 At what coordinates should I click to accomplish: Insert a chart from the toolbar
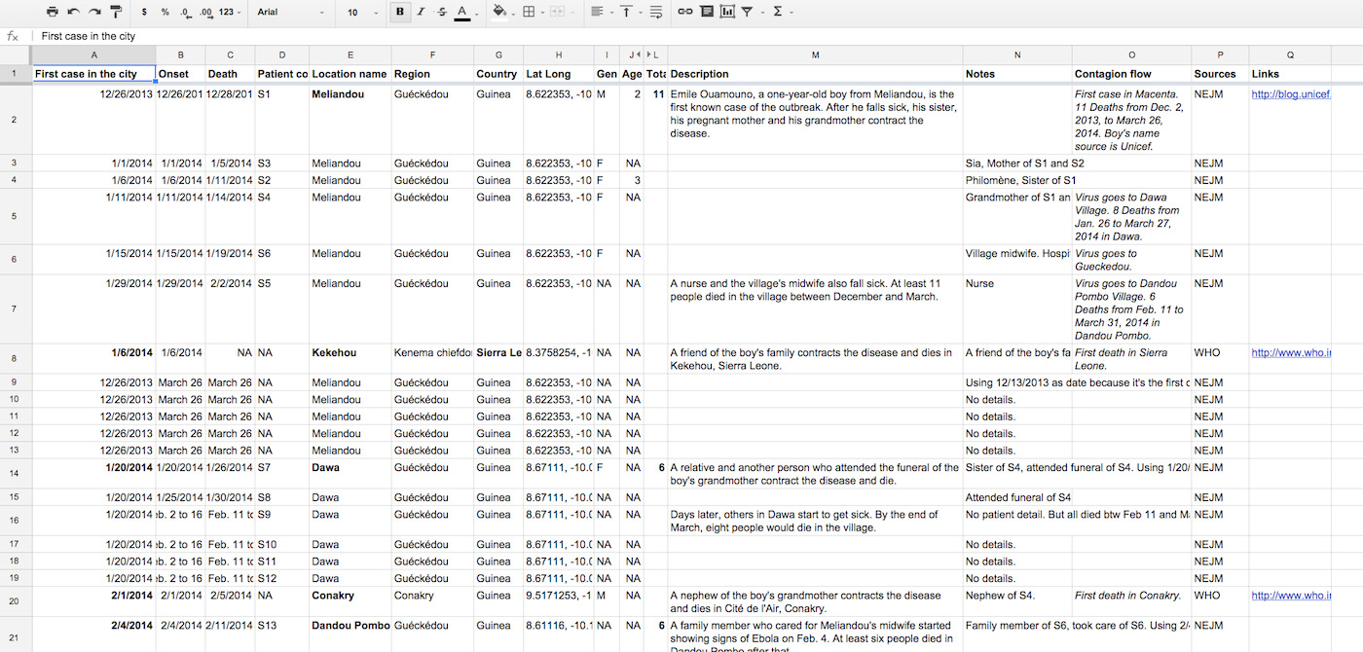pyautogui.click(x=727, y=12)
